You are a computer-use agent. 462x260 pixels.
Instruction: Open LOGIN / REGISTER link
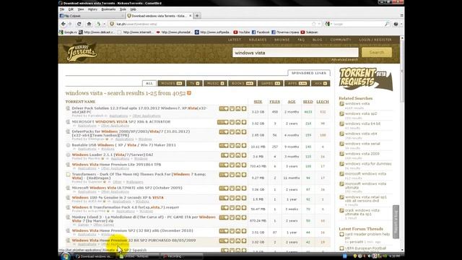pyautogui.click(x=375, y=40)
